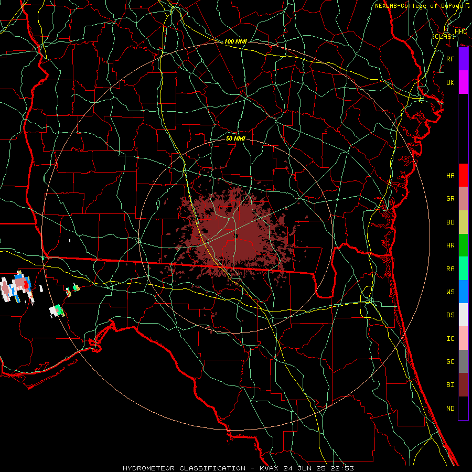The width and height of the screenshot is (472, 472).
Task: Click the IC legend label
Action: (x=450, y=339)
